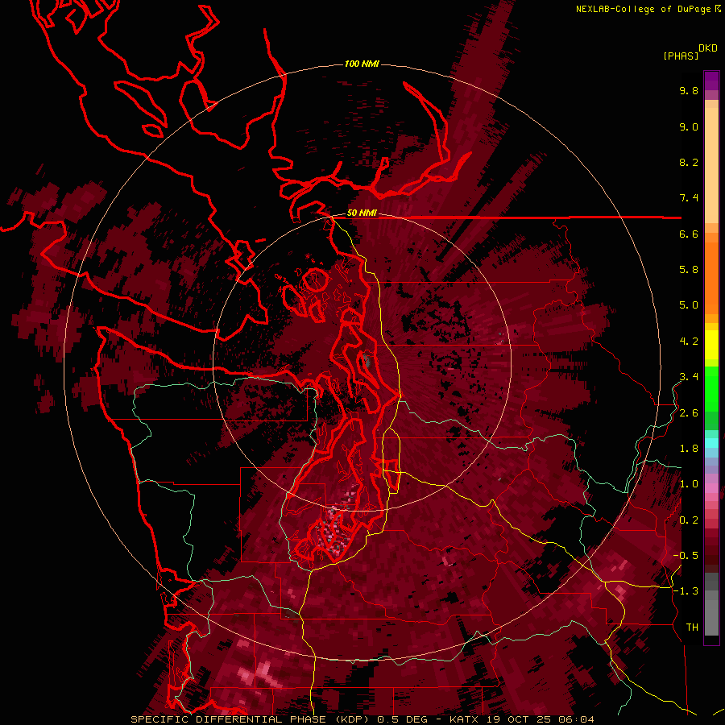Click the purple top segment of the color bar

pos(711,81)
